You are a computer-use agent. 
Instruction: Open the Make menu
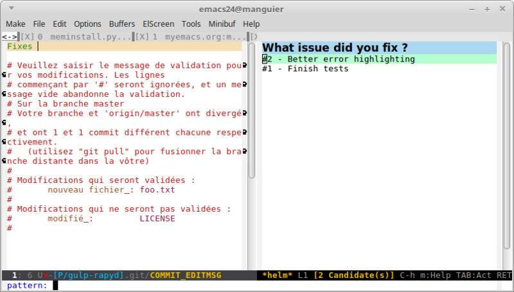click(x=15, y=24)
